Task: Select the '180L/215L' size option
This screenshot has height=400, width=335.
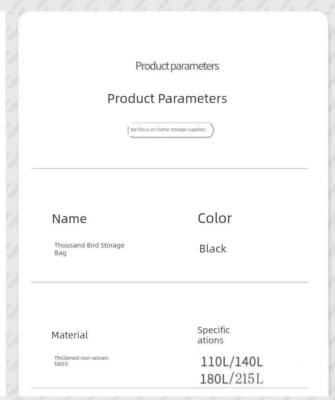Action: (231, 379)
